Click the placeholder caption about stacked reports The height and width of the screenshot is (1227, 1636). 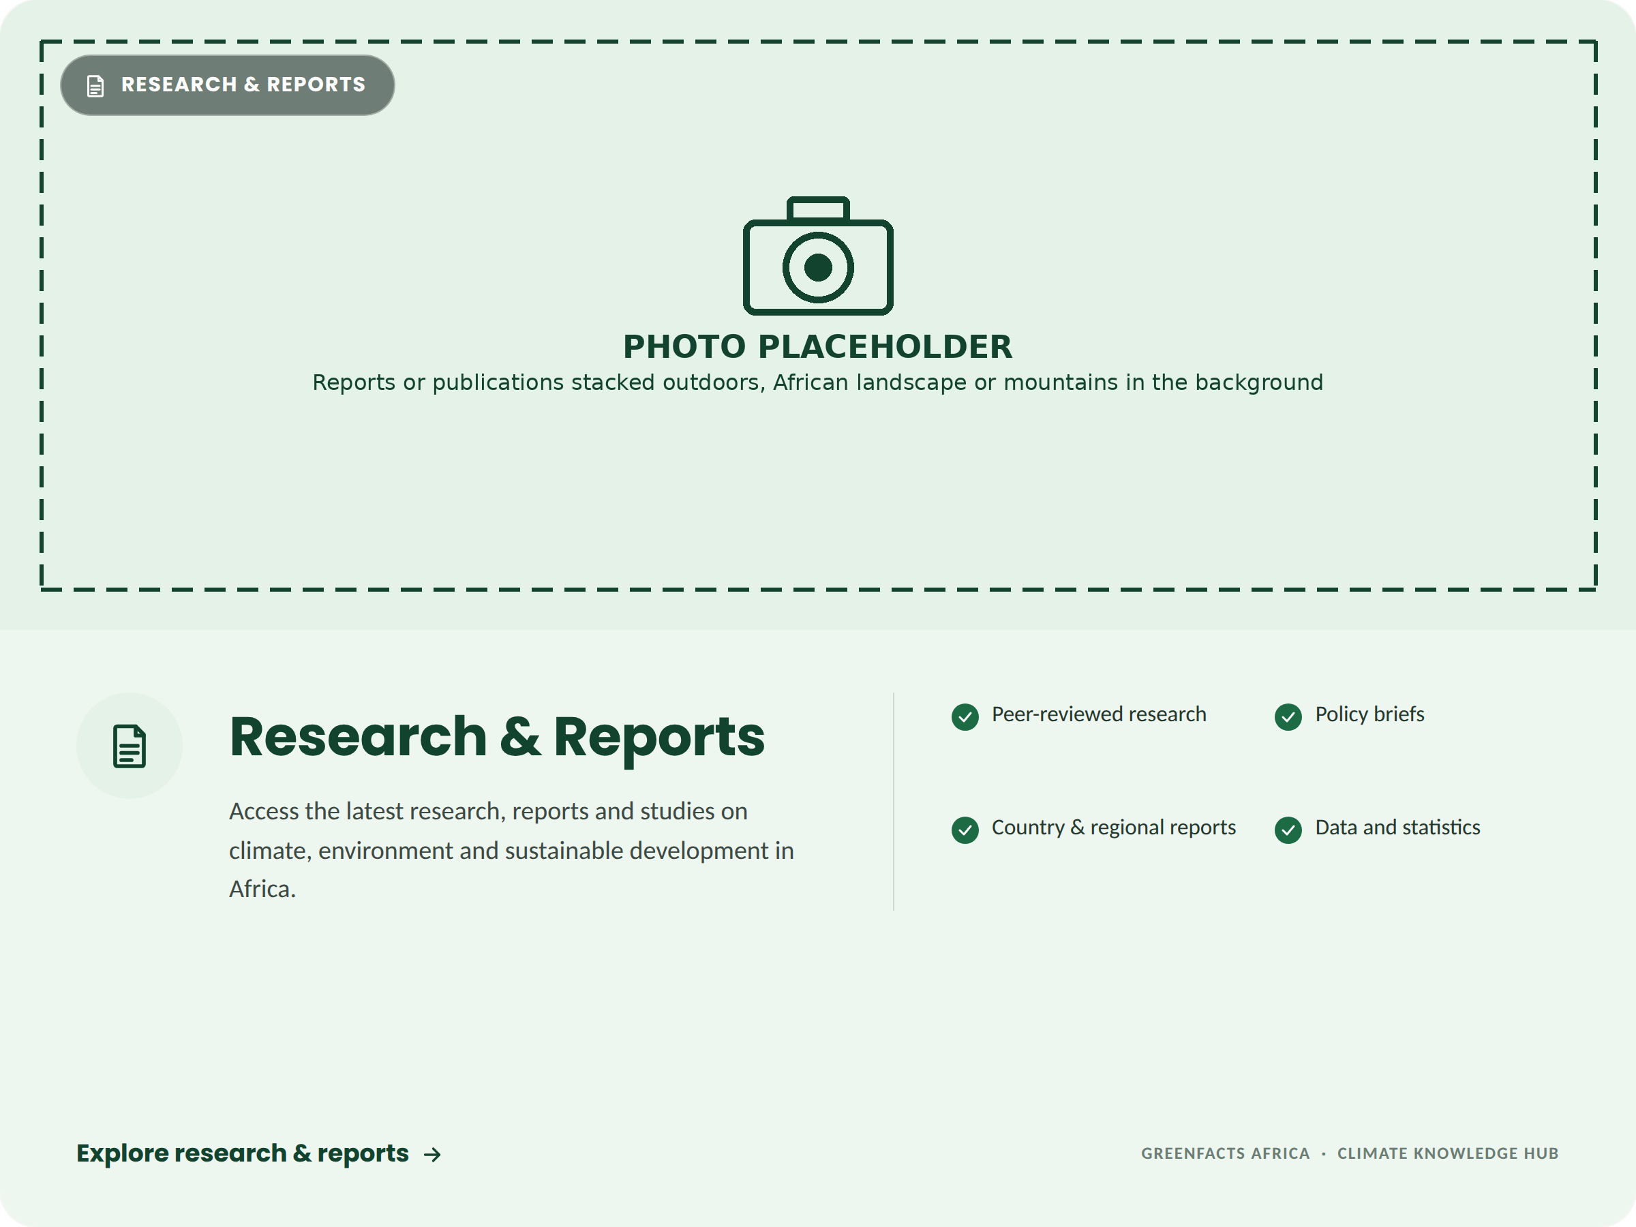818,382
